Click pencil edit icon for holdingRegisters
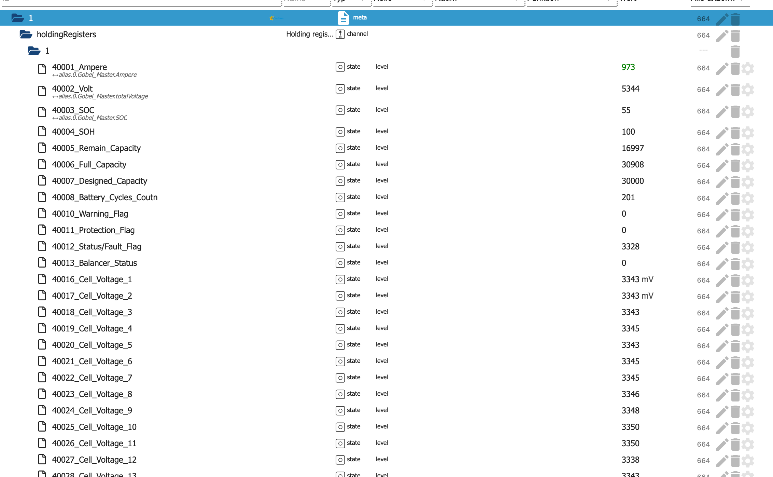Screen dimensions: 773x477 pyautogui.click(x=722, y=36)
